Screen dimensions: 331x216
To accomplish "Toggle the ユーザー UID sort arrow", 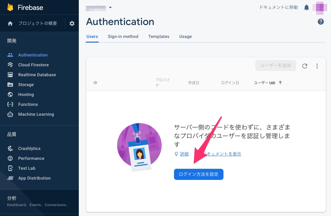I will 280,83.
